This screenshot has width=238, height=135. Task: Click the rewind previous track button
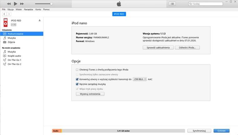coord(9,4)
